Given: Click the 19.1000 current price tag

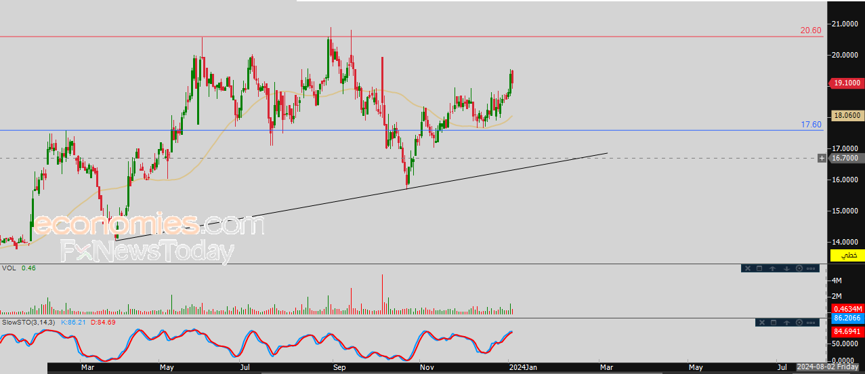Looking at the screenshot, I should point(847,83).
